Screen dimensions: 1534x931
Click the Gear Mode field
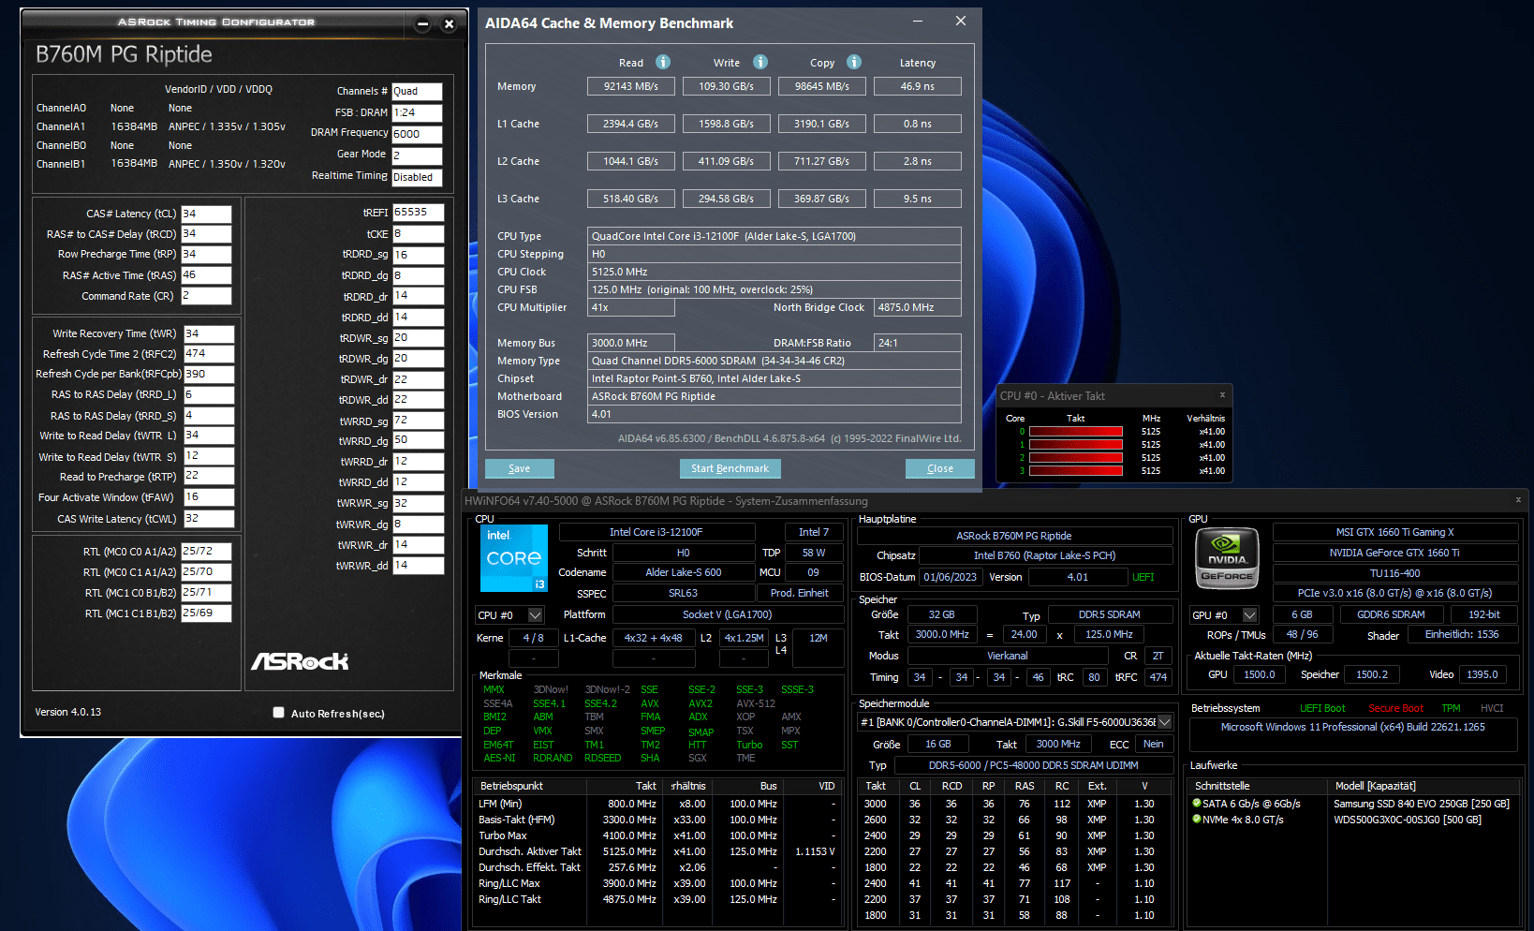coord(417,155)
